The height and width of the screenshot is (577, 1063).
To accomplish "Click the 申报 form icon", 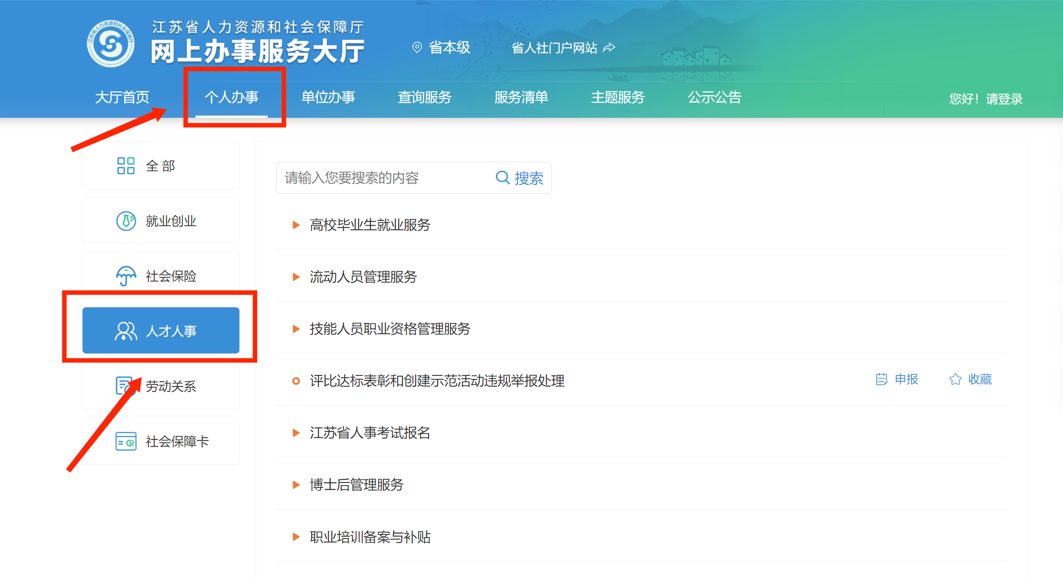I will [881, 379].
